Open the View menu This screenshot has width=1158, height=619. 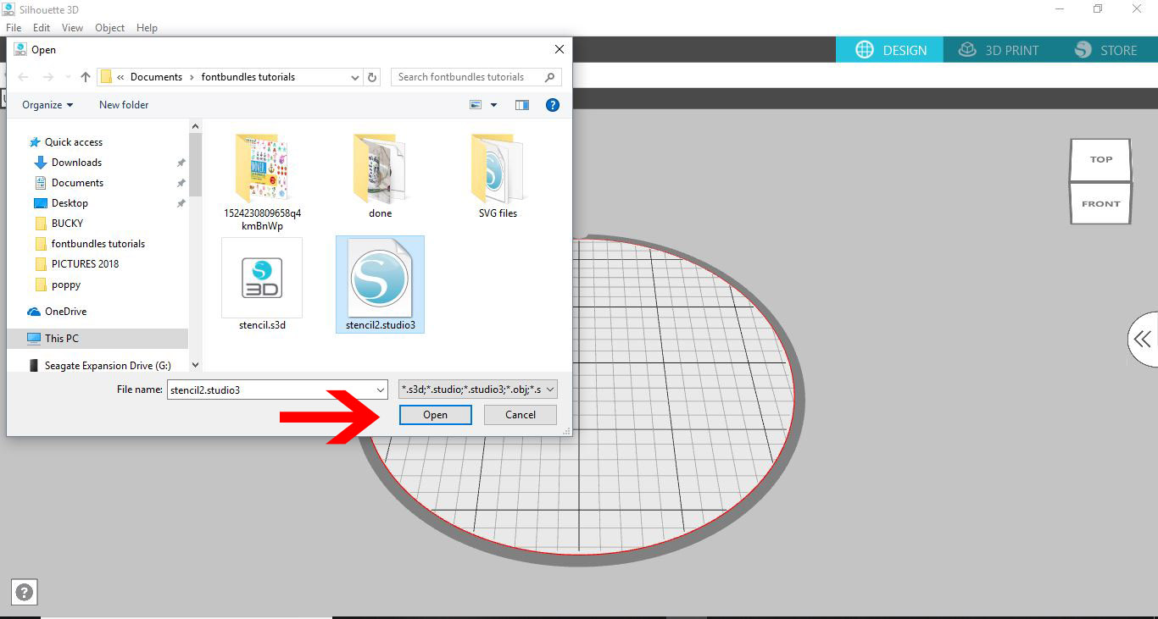[x=73, y=28]
